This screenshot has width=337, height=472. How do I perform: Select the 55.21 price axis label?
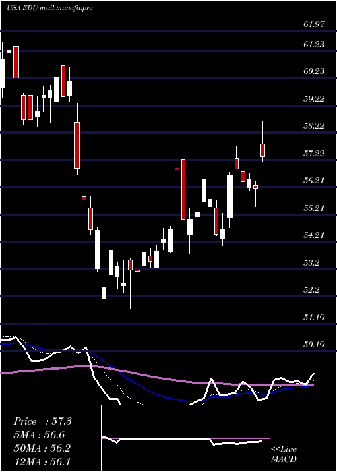point(314,208)
